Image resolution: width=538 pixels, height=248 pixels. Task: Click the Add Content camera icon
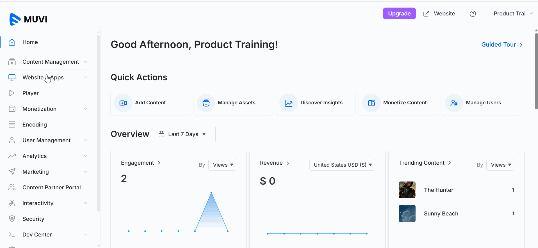click(x=123, y=103)
